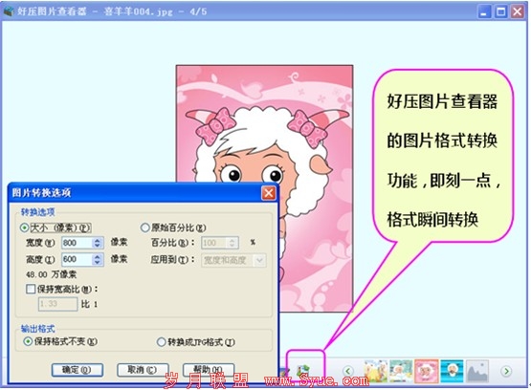Open the first sheep thumbnail in filmstrip
531x390 pixels.
pyautogui.click(x=376, y=371)
